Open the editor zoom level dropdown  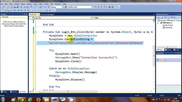coord(36,92)
